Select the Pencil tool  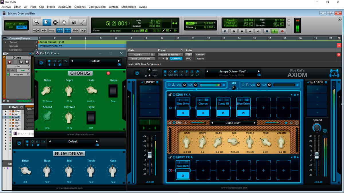click(x=83, y=22)
